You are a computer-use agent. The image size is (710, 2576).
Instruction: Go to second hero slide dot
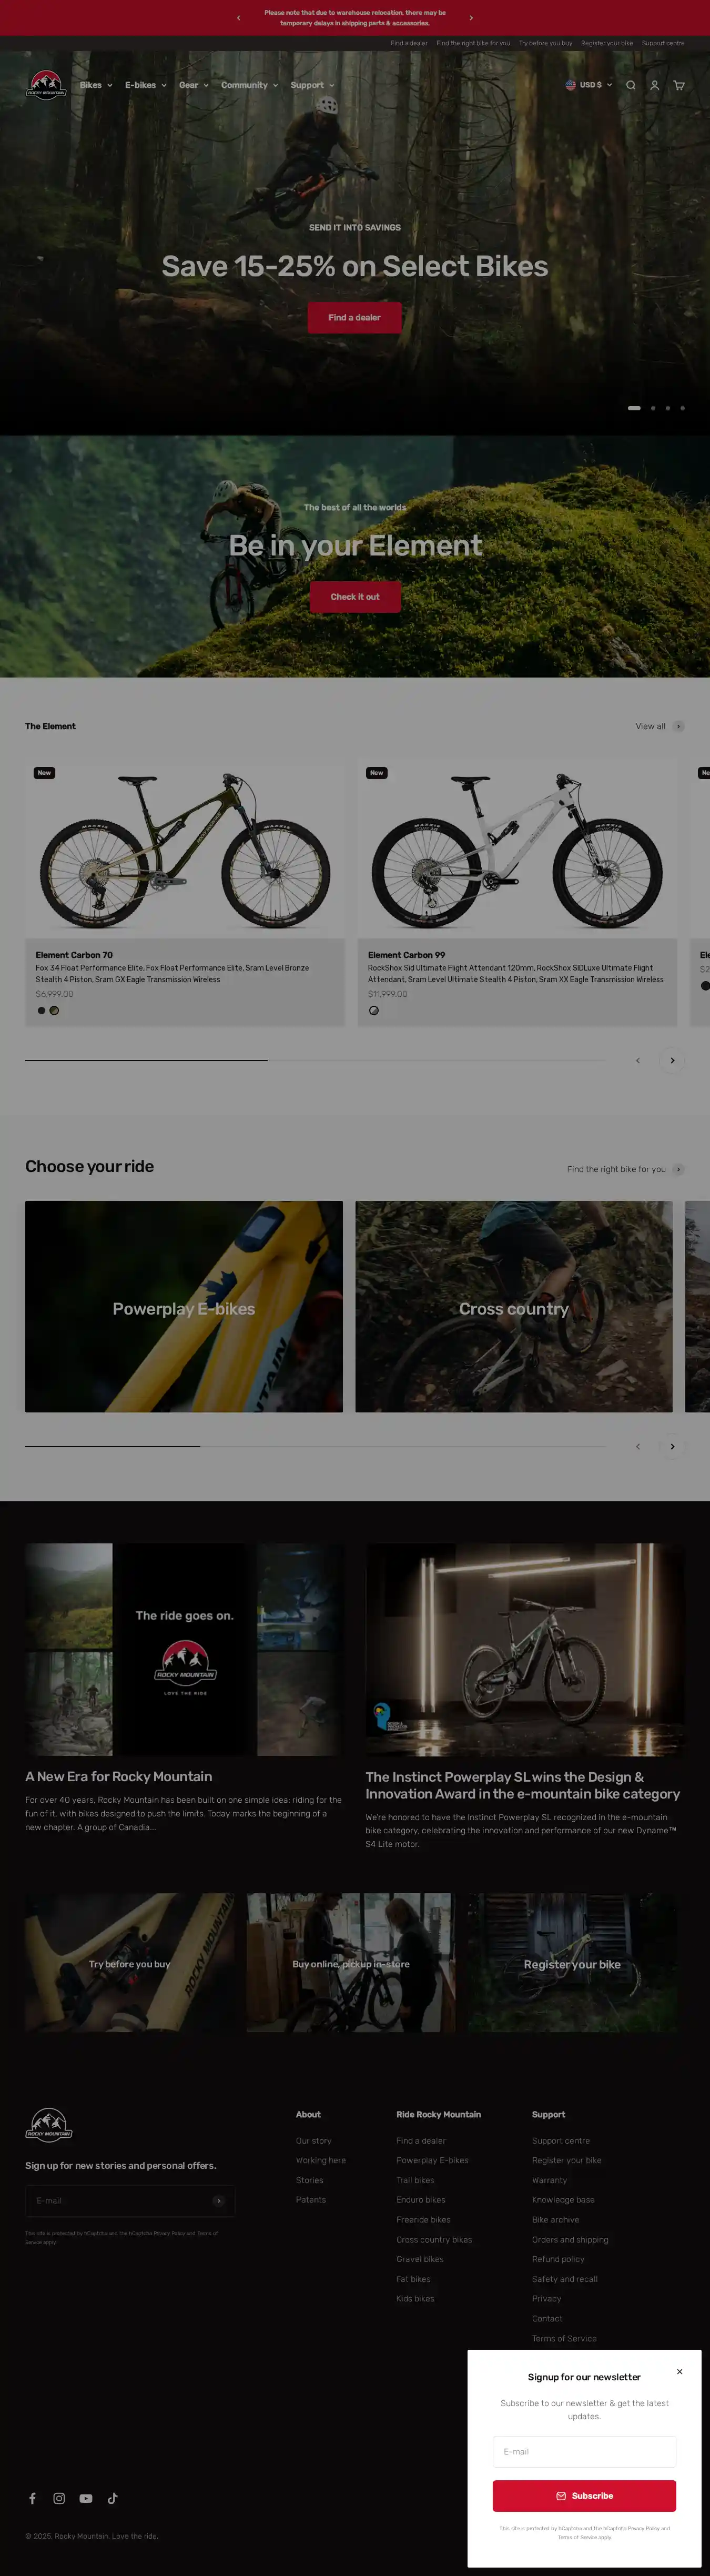click(653, 408)
